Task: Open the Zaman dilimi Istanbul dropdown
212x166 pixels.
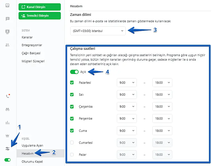Action: (98, 31)
